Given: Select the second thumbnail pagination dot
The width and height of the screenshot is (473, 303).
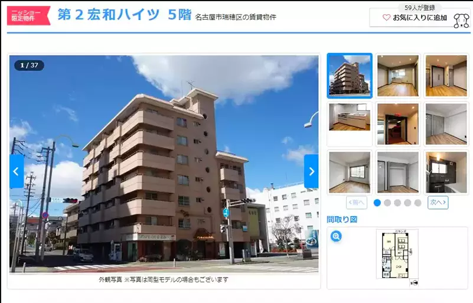Looking at the screenshot, I should click(387, 203).
